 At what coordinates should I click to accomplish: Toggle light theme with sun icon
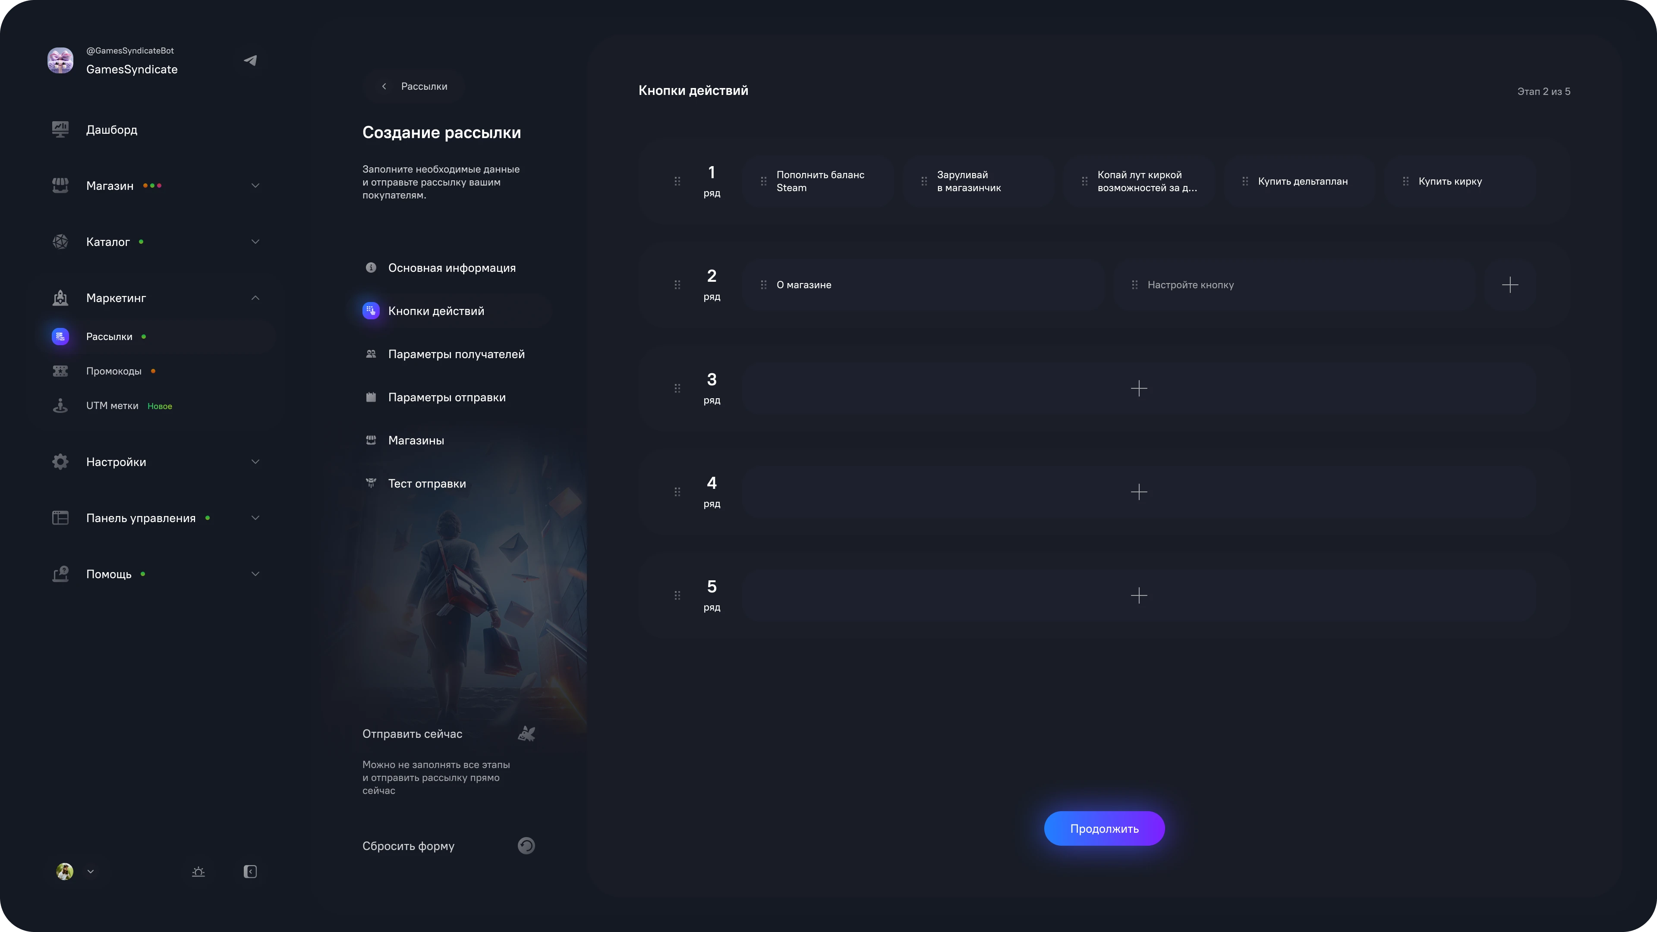tap(198, 872)
